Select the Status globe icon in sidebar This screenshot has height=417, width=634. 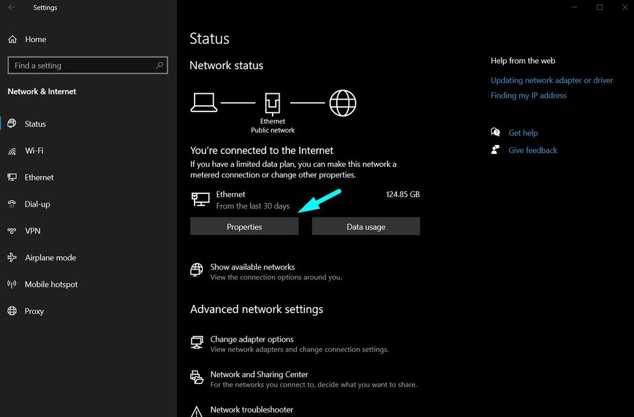13,124
